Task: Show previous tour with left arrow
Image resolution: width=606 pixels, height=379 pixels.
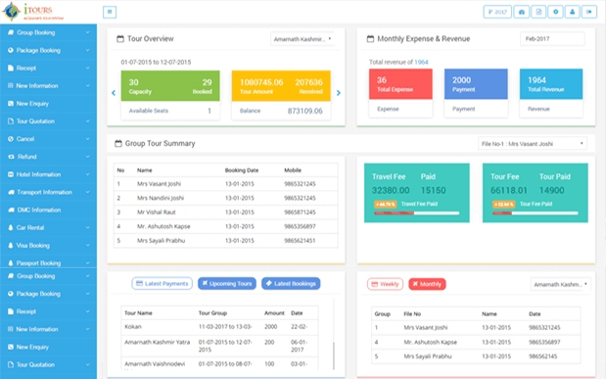Action: point(114,93)
